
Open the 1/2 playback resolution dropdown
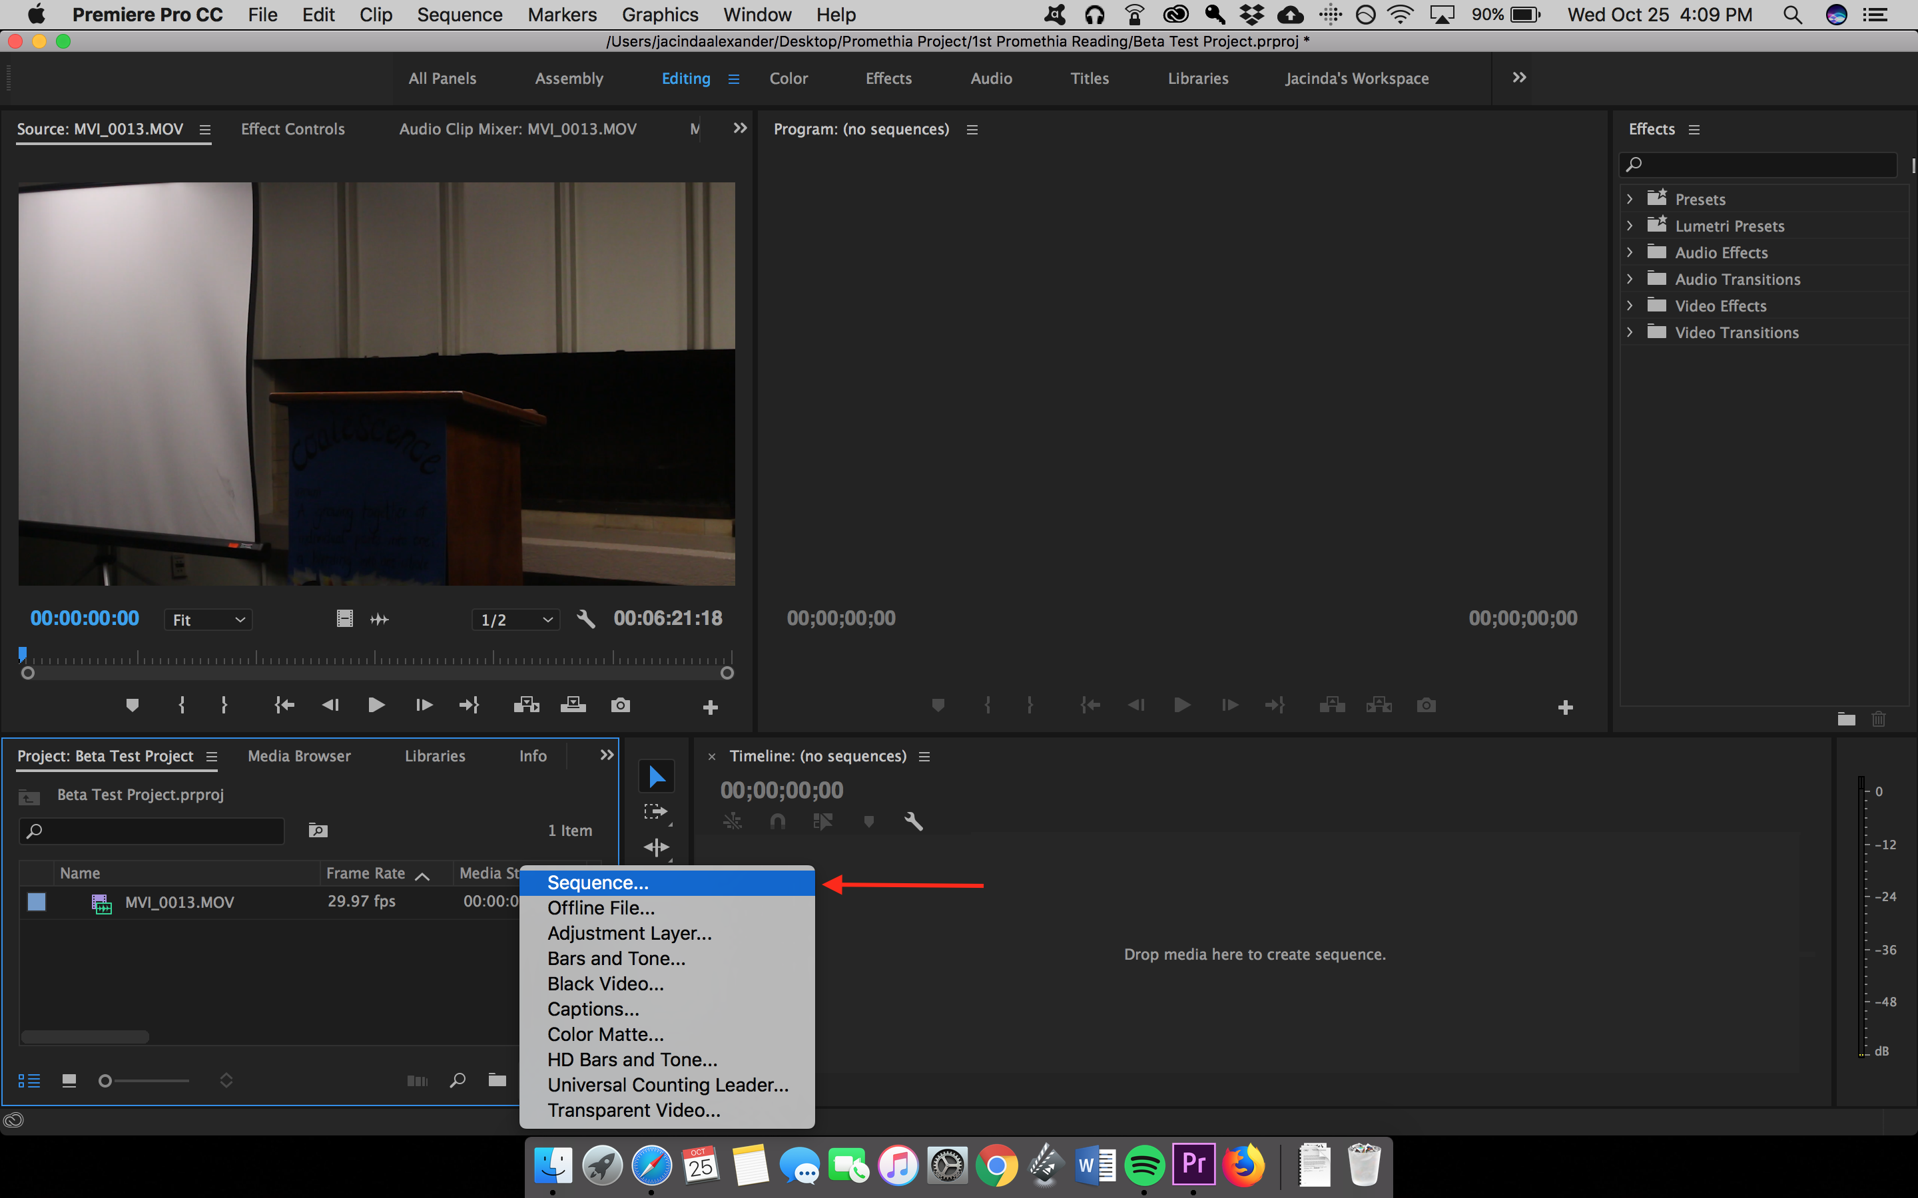(x=516, y=620)
